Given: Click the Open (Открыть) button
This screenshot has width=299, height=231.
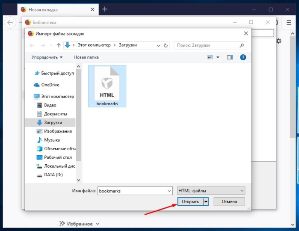Looking at the screenshot, I should pos(190,201).
